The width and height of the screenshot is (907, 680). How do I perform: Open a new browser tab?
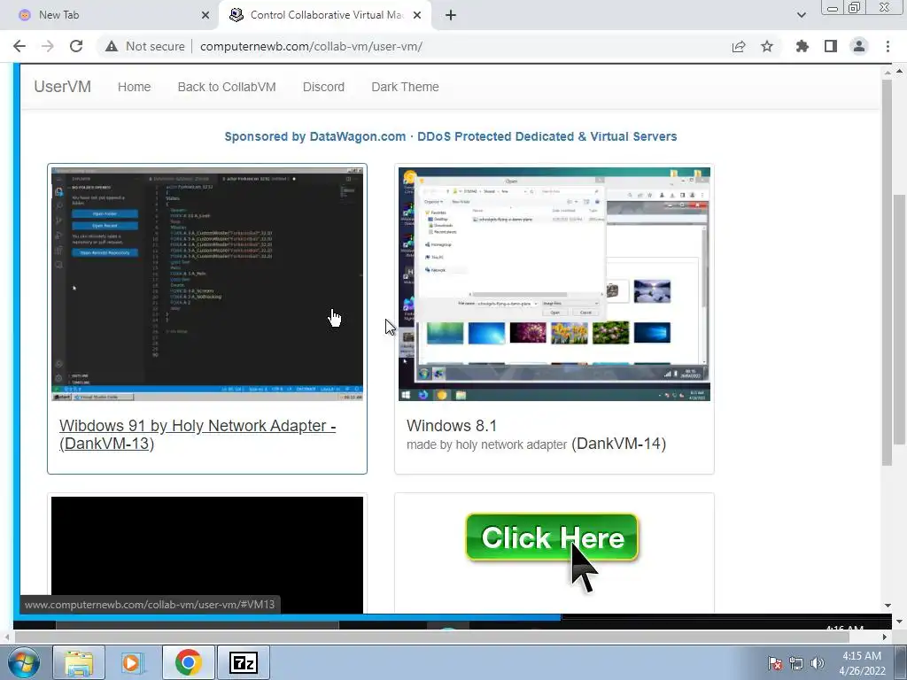(451, 15)
